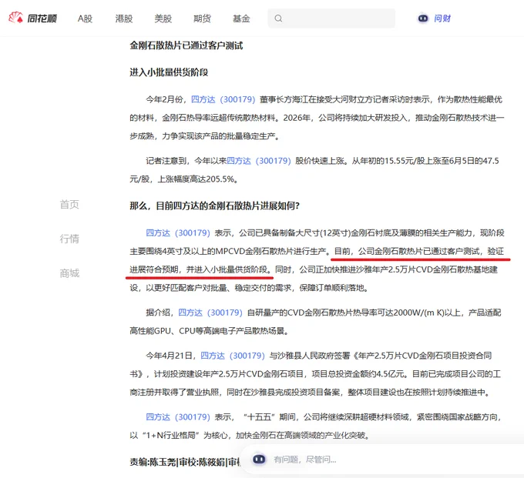Open 四方达 (300179) link after 今年2月份
This screenshot has width=524, height=478.
(x=223, y=99)
